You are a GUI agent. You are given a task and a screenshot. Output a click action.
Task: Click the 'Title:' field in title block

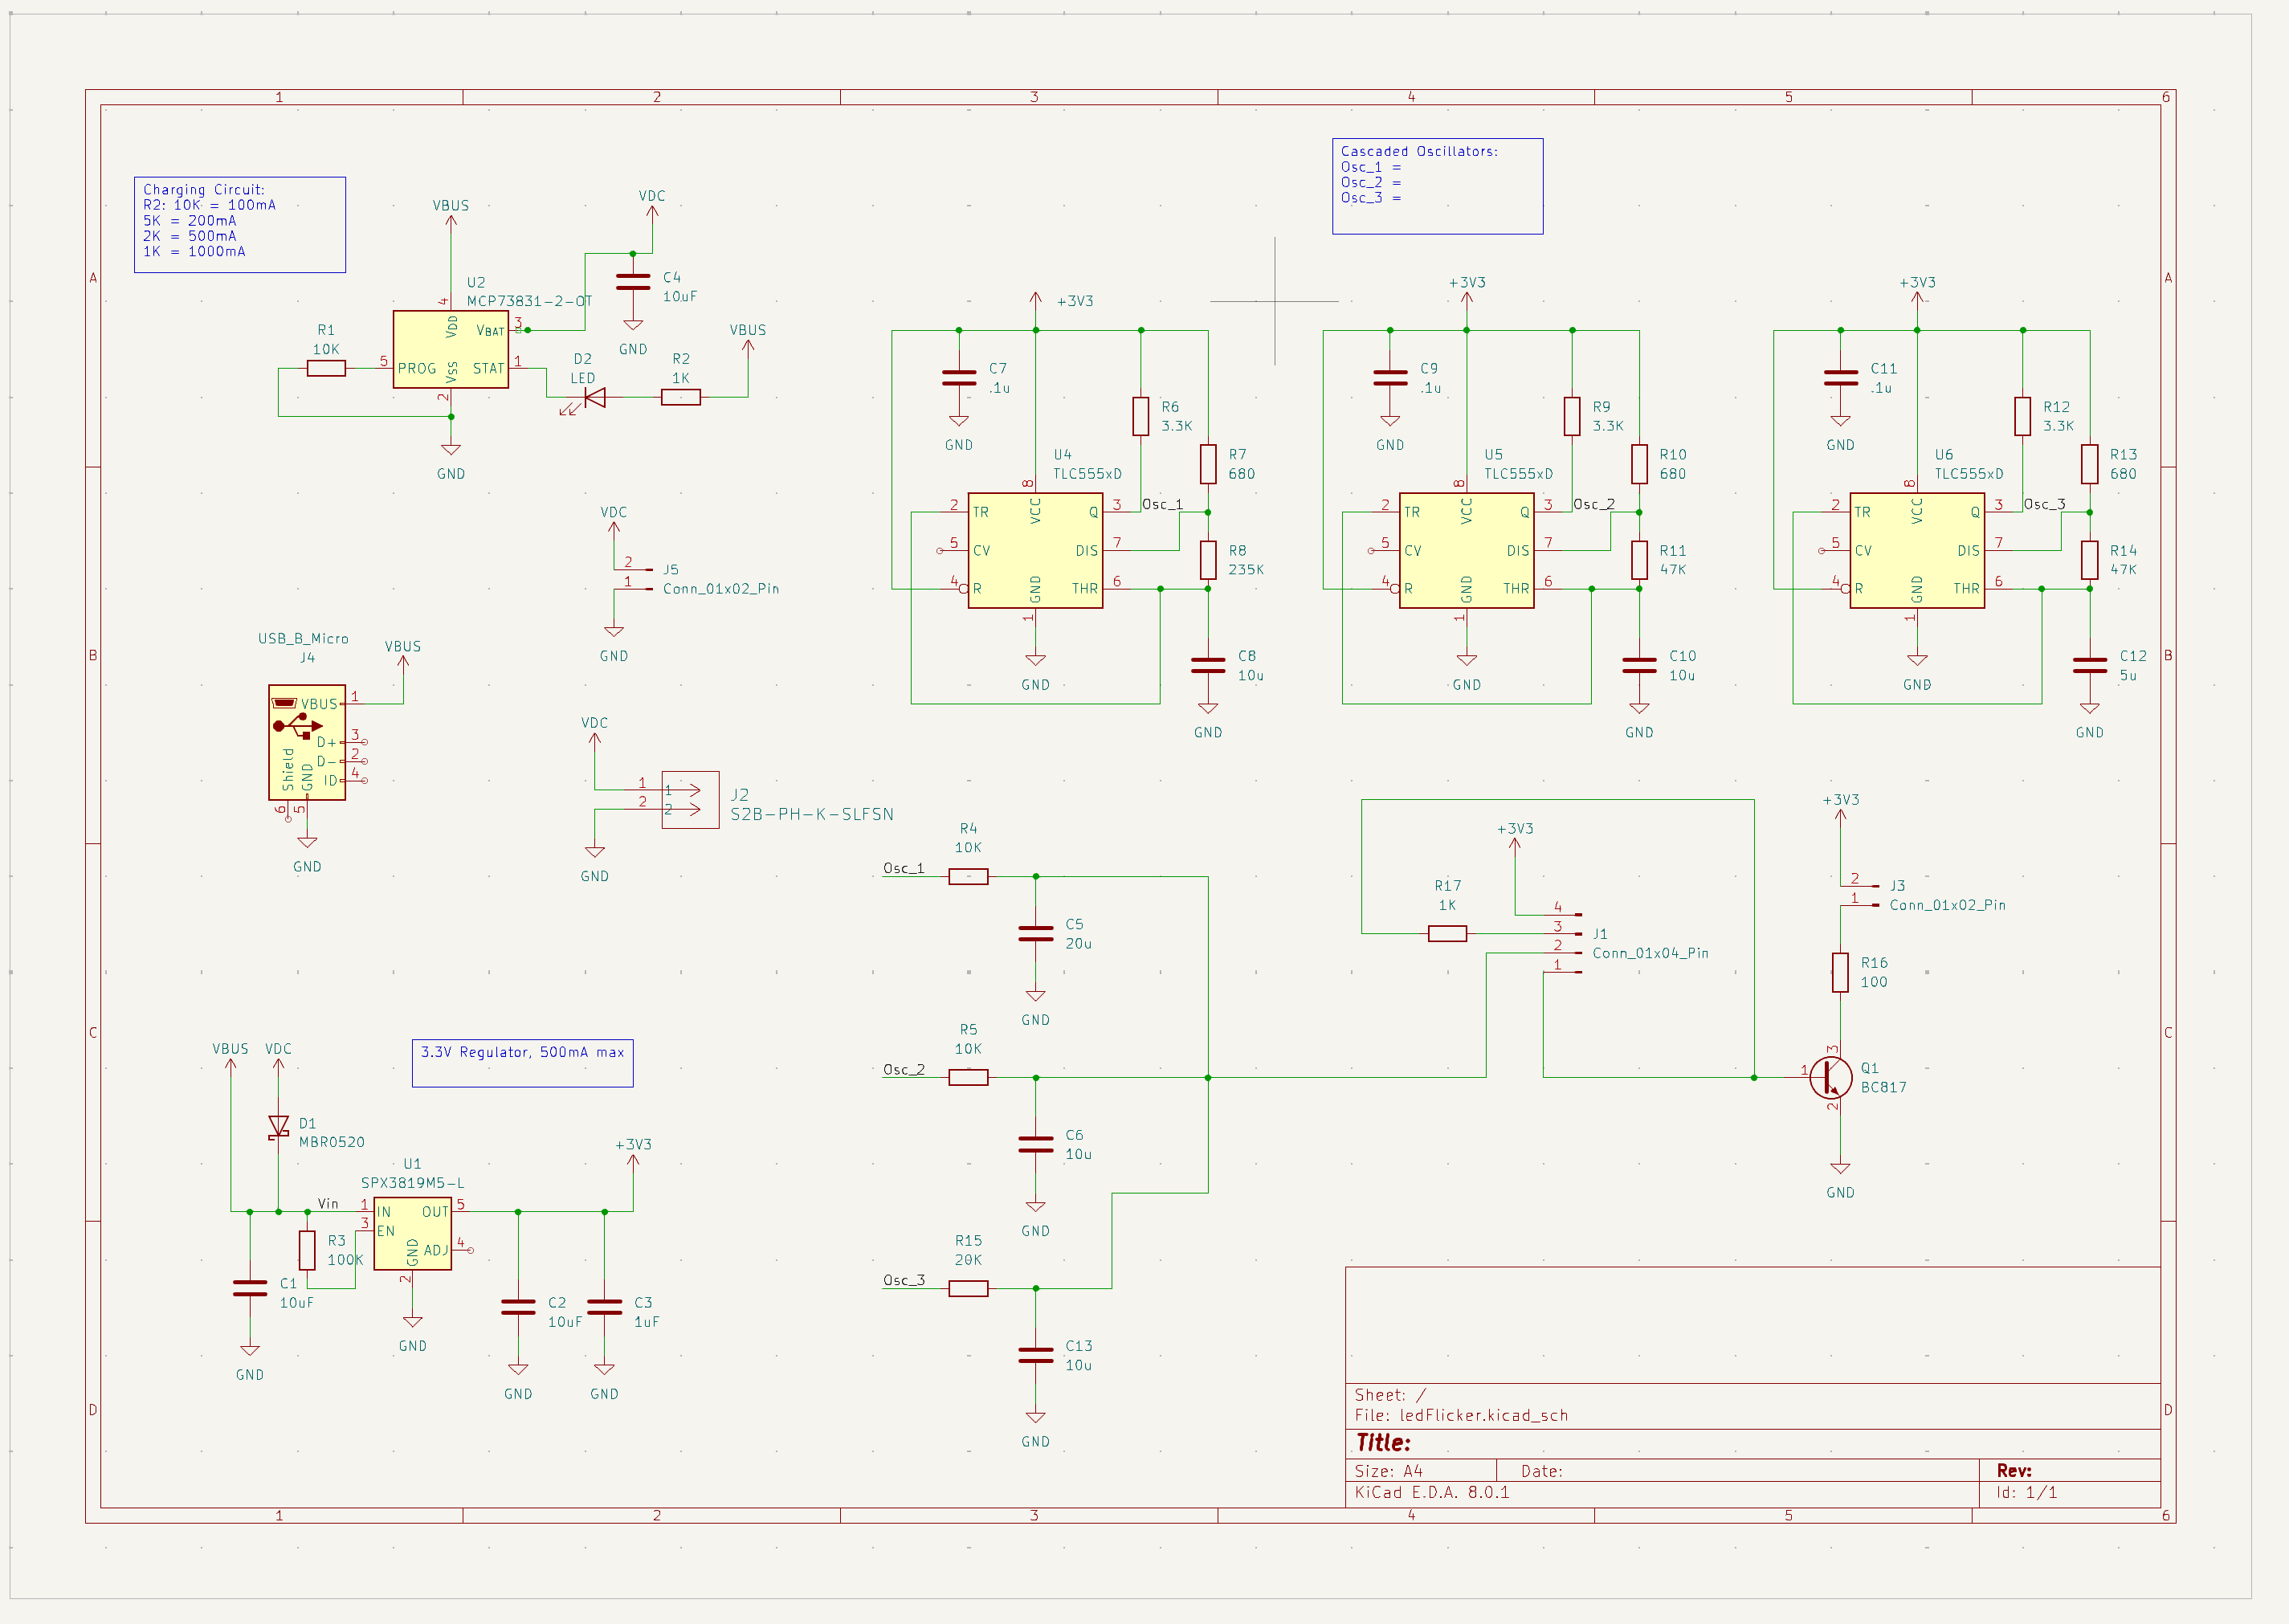1383,1442
